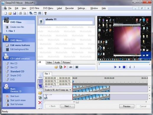The width and height of the screenshot is (153, 115).
Task: Click the ubuntu 11 AVI file icon
Action: pos(41,21)
